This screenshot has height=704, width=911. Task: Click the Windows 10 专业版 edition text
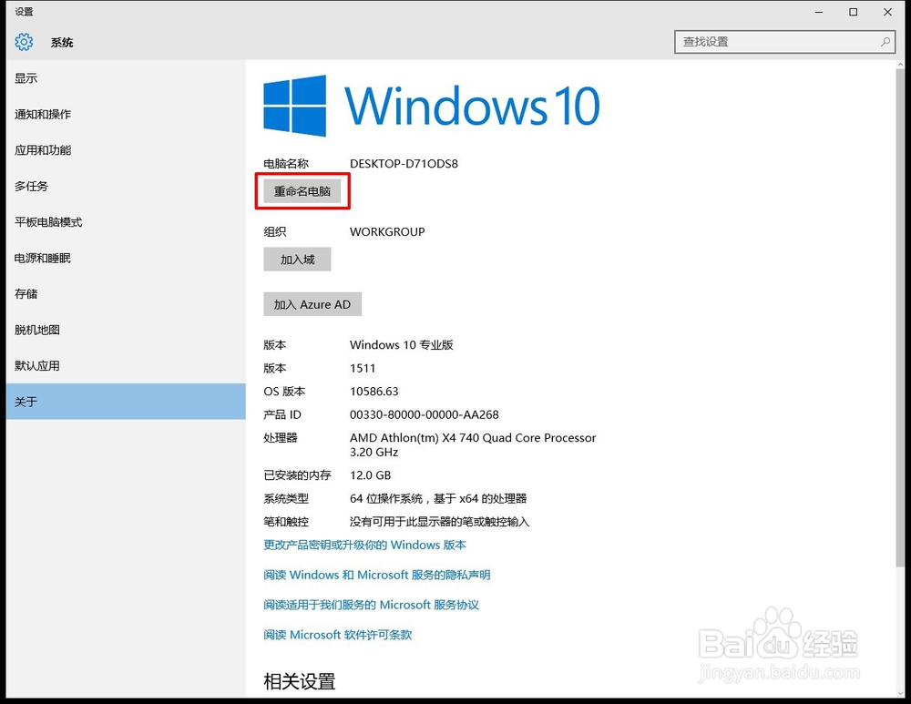click(x=402, y=345)
